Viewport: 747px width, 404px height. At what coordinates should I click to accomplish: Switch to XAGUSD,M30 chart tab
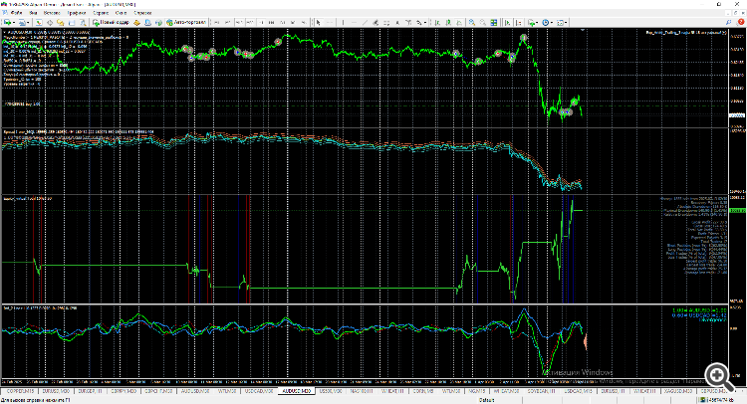point(678,391)
